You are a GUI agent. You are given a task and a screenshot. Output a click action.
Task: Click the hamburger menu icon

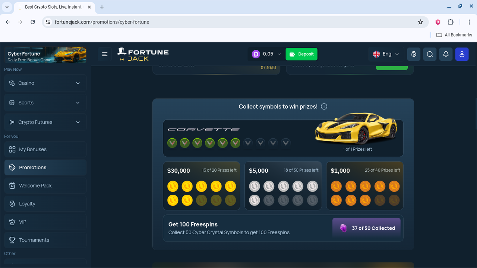pyautogui.click(x=105, y=54)
